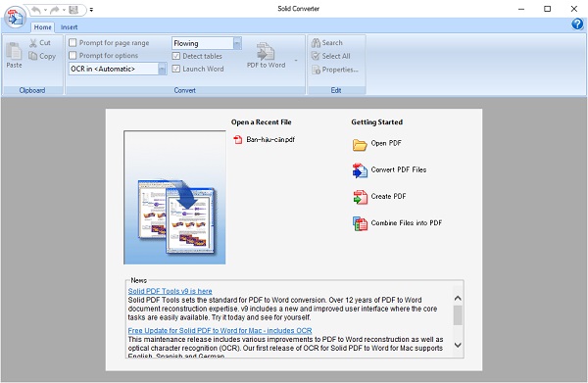Click the Edit group label
This screenshot has width=588, height=383.
(x=336, y=90)
